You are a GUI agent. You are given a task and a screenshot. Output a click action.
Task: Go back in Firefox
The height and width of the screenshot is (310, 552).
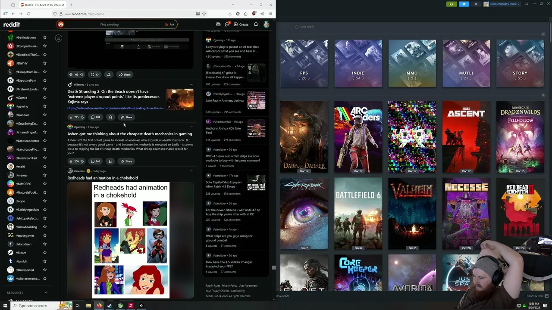tap(13, 14)
